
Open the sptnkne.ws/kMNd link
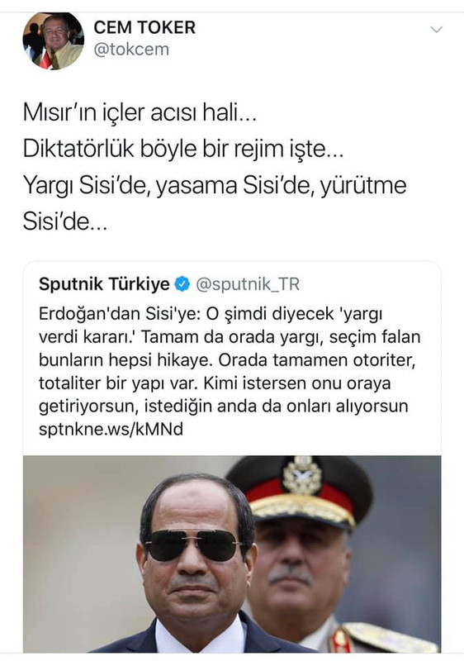point(111,429)
